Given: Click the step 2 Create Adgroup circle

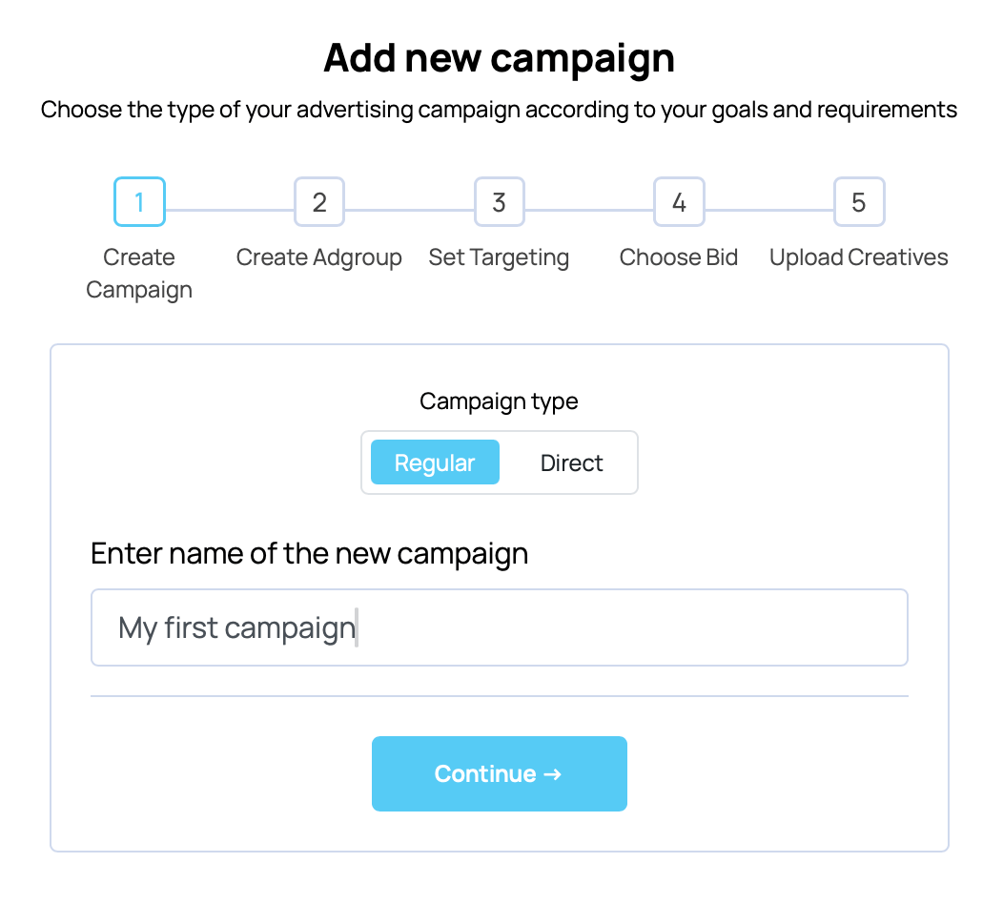Looking at the screenshot, I should 319,201.
